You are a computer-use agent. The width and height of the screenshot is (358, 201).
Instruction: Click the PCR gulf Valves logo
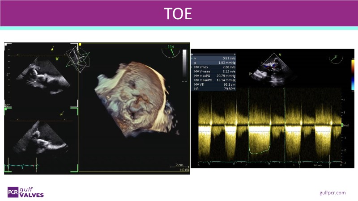coord(25,192)
